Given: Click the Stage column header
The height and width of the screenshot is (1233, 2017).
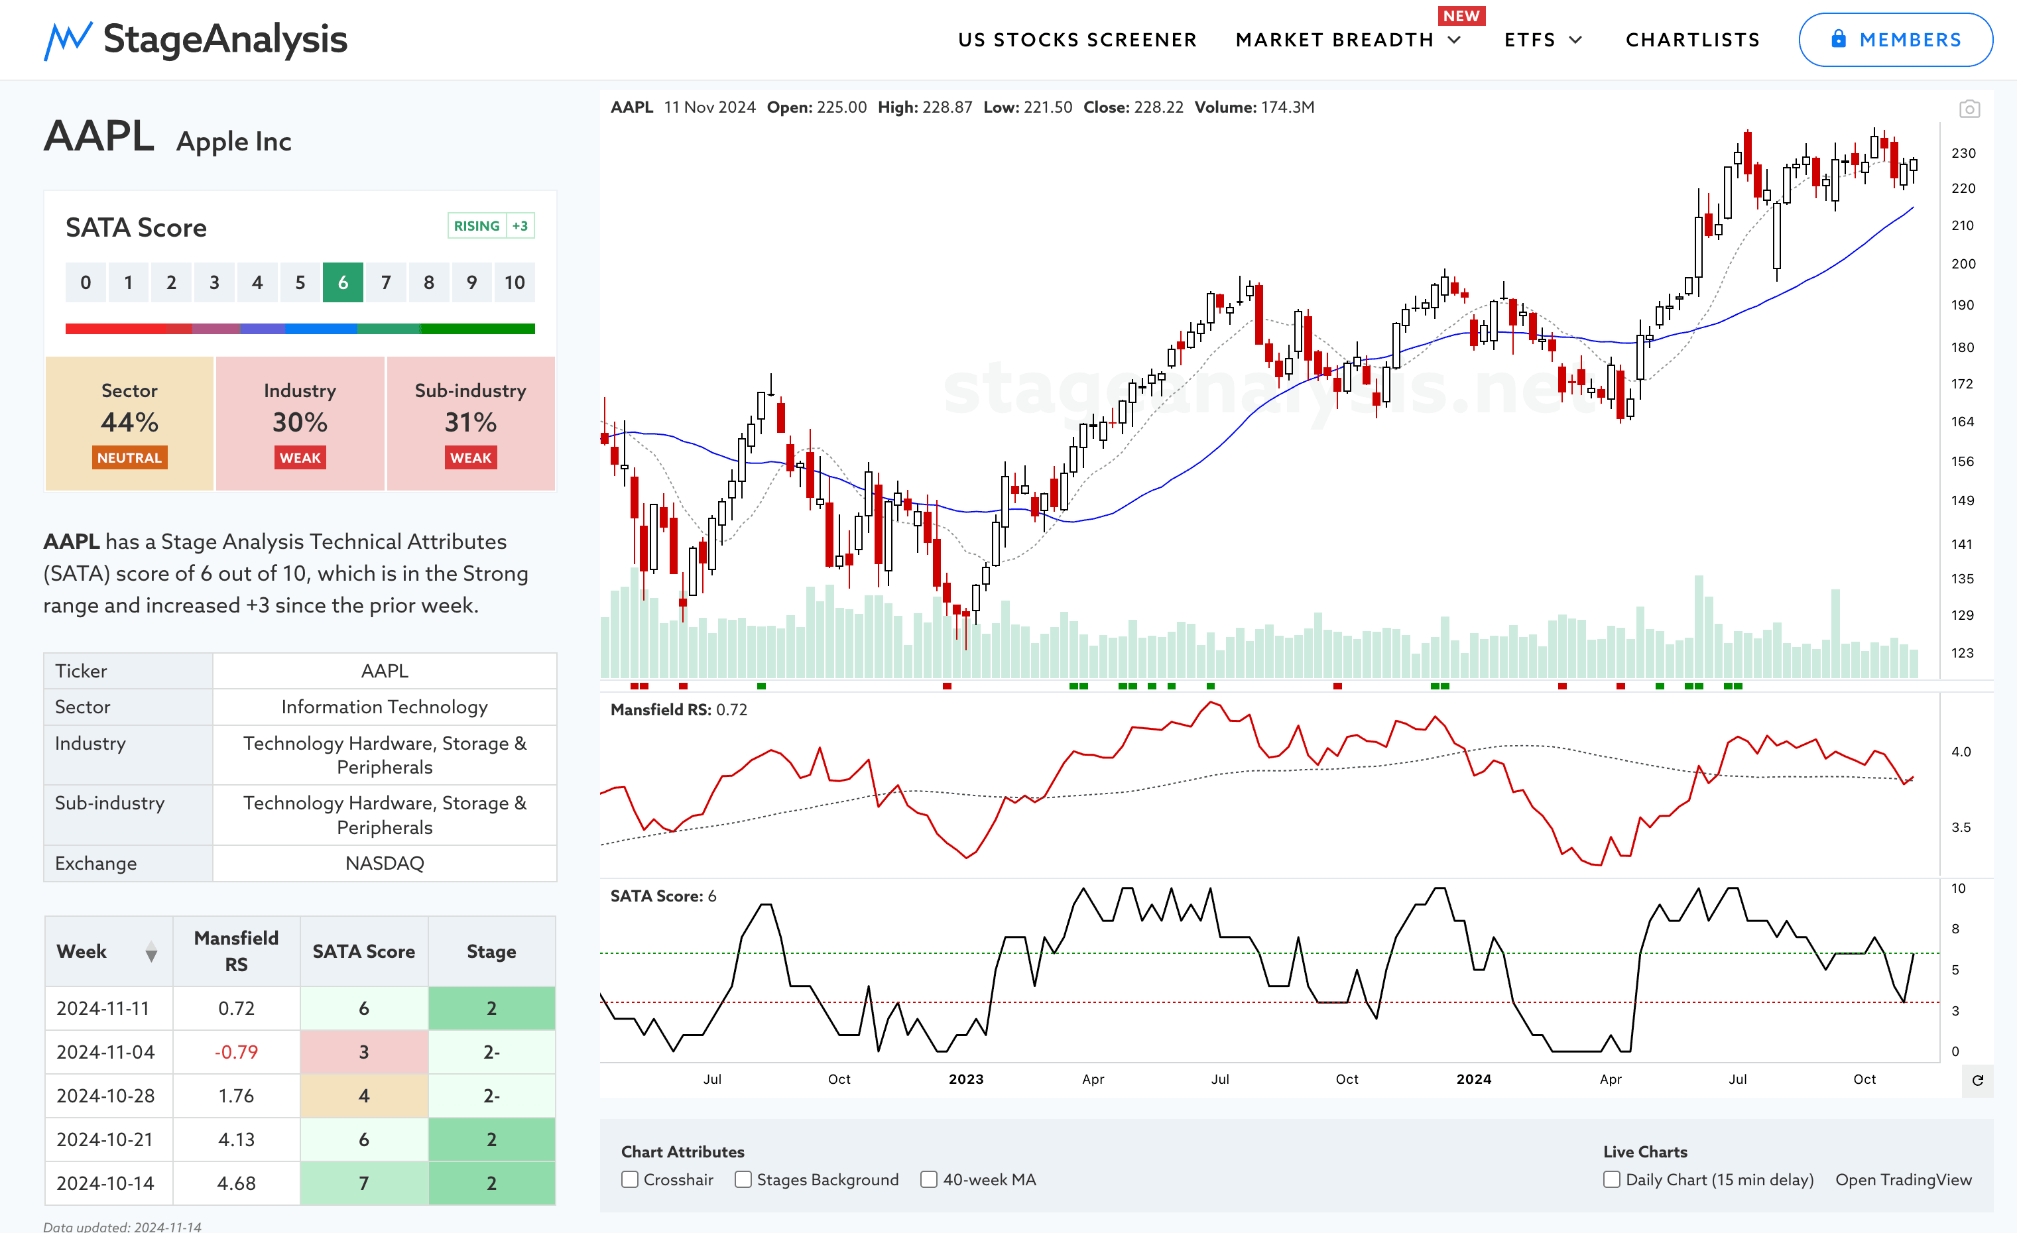Looking at the screenshot, I should point(491,951).
